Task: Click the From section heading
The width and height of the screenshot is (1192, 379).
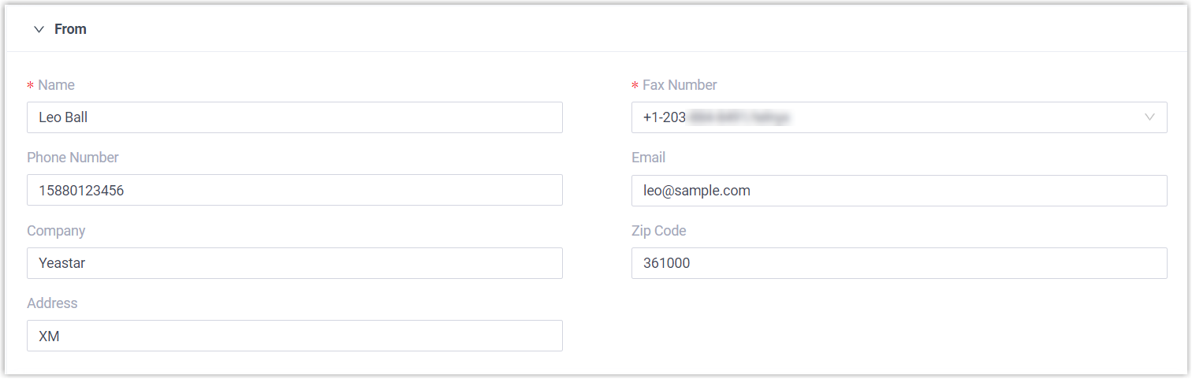Action: (70, 29)
